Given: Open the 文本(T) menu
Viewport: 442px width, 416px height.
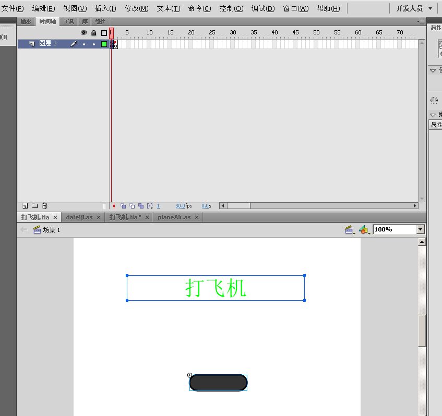Looking at the screenshot, I should coord(168,8).
